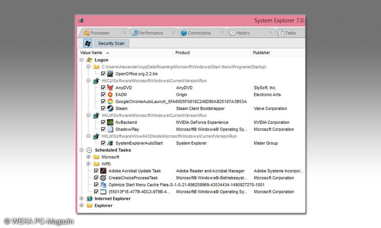Click the ShadowPlay file icon
381x228 pixels.
tap(110, 129)
